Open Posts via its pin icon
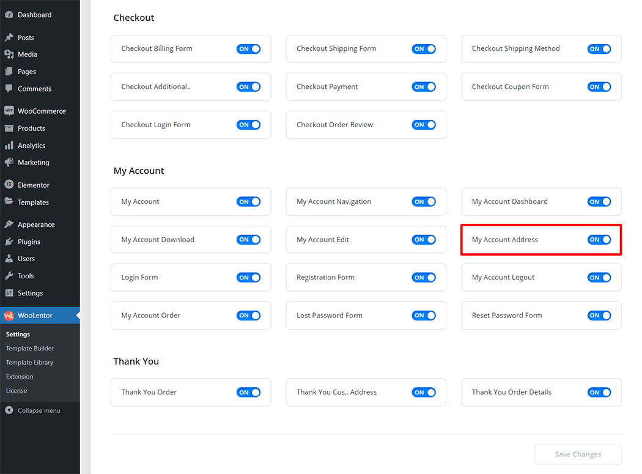The image size is (642, 474). coord(9,37)
